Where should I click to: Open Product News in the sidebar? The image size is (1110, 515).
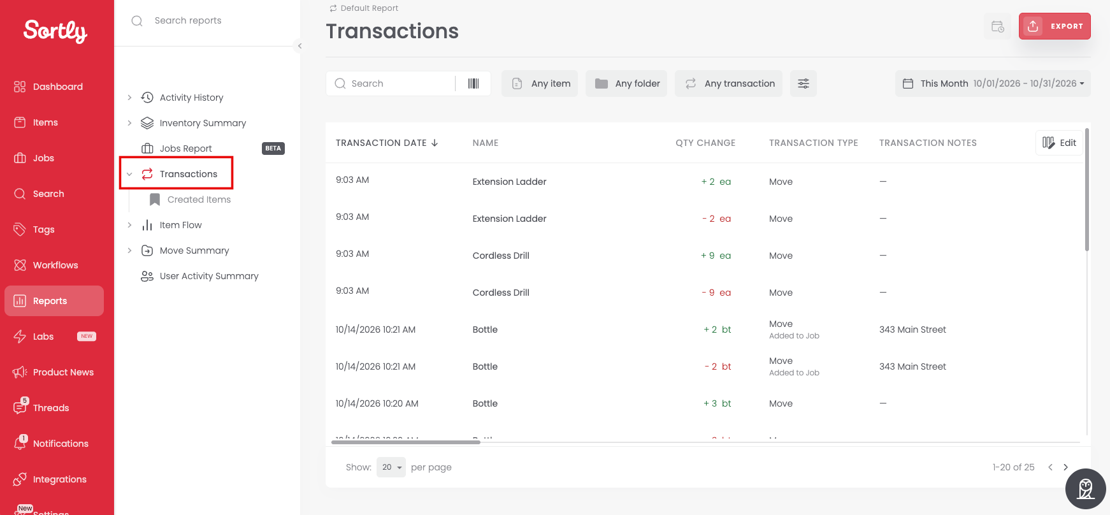pyautogui.click(x=54, y=372)
